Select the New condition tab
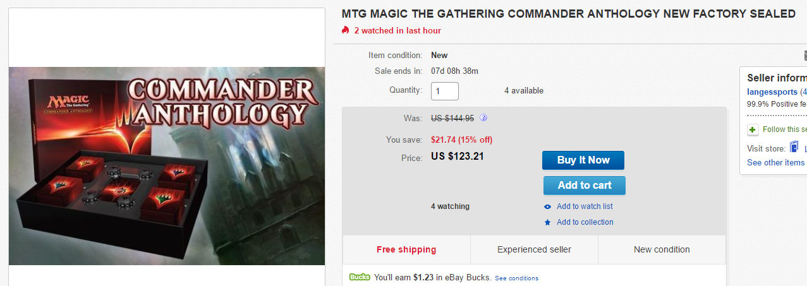 click(662, 249)
